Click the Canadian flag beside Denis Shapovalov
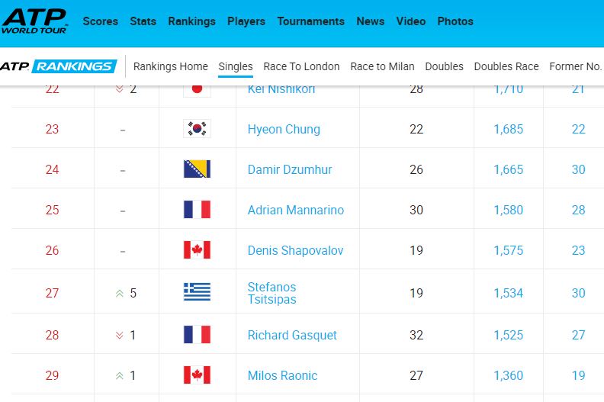 tap(197, 250)
